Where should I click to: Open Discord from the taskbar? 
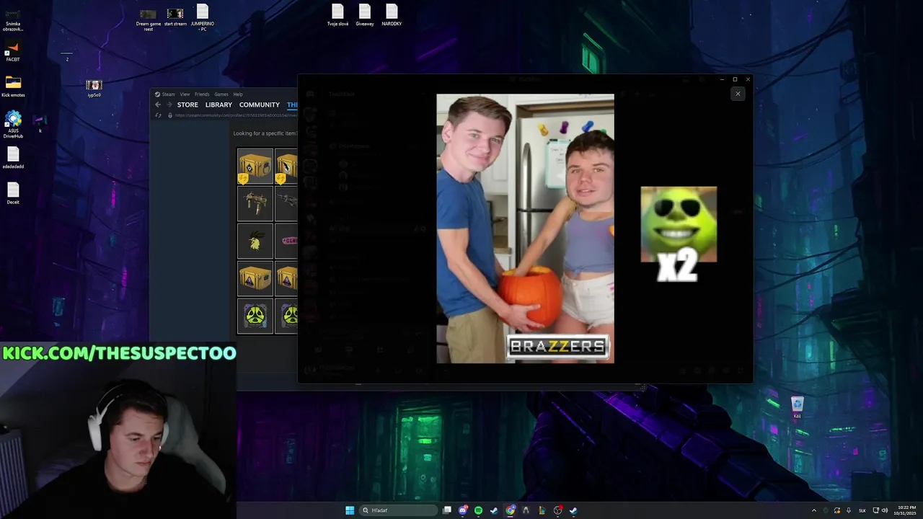click(x=463, y=510)
